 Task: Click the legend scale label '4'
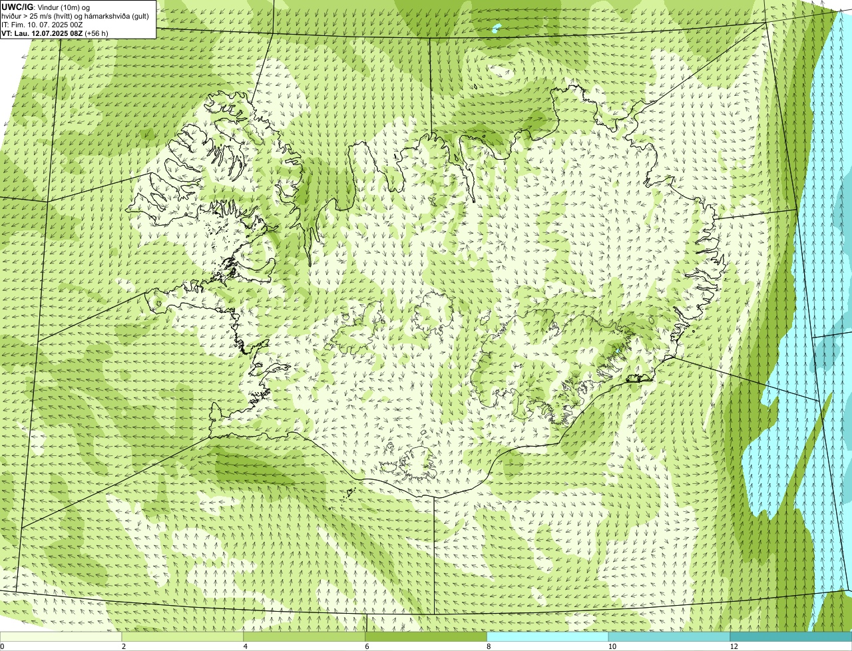[245, 646]
